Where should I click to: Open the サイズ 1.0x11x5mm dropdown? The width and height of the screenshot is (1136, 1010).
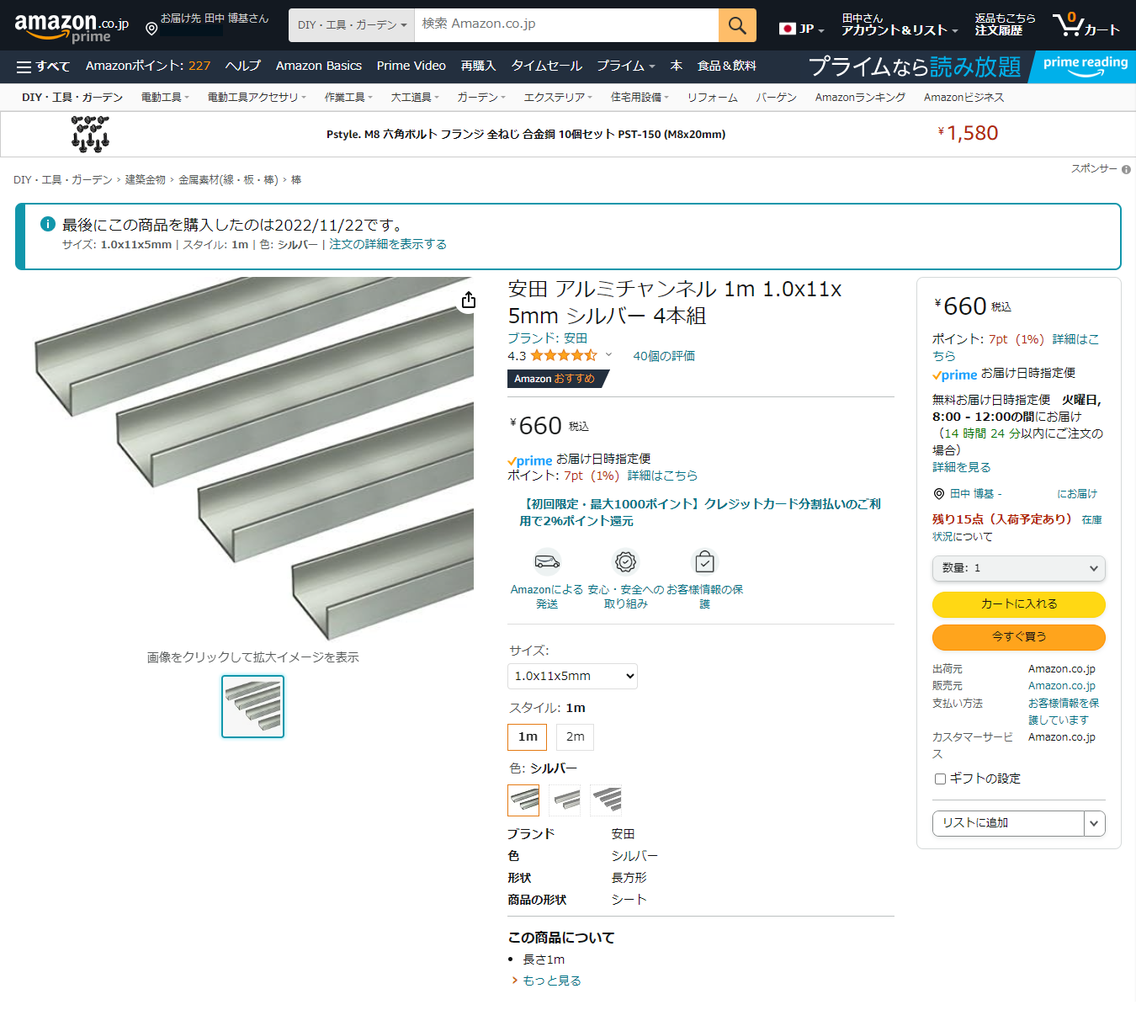click(x=572, y=676)
